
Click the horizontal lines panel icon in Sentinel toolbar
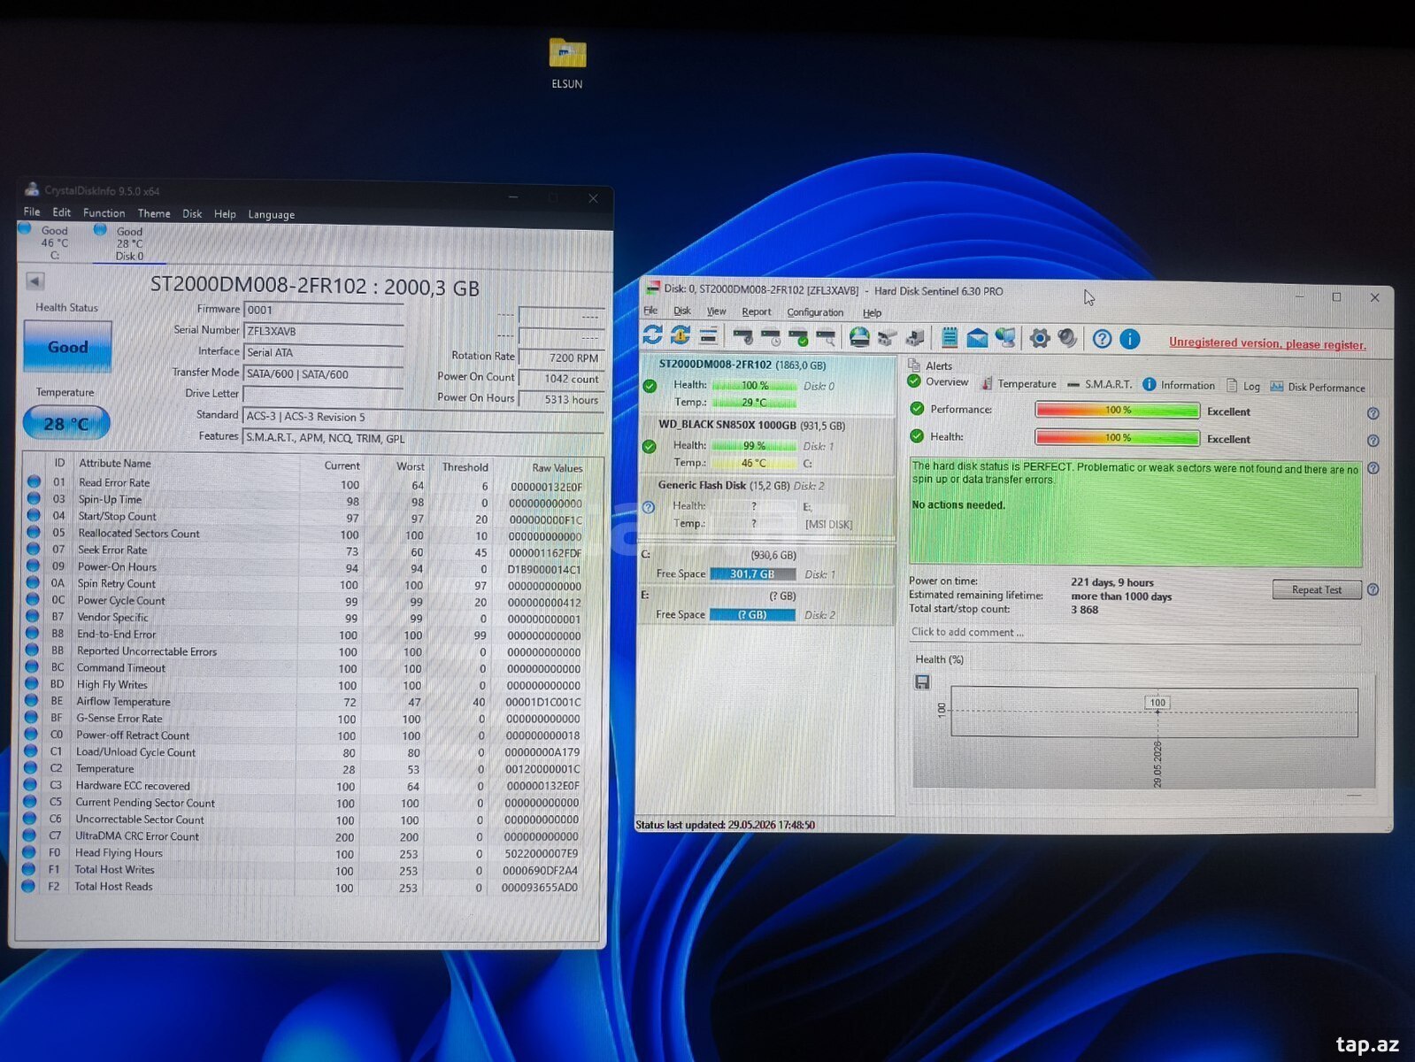click(x=708, y=335)
